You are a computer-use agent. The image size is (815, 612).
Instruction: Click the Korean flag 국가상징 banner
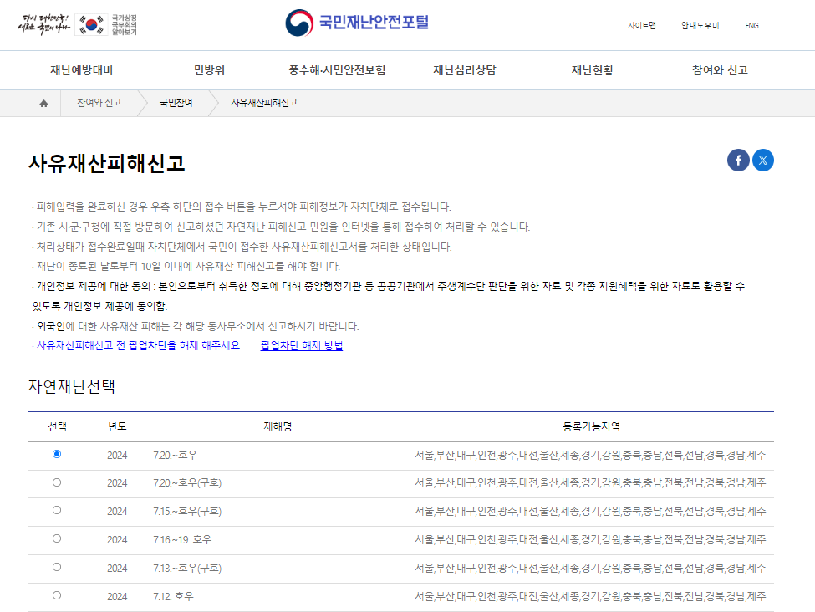pyautogui.click(x=75, y=23)
